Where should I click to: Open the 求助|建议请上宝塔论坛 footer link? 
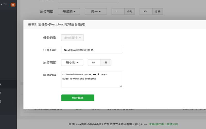pyautogui.click(x=163, y=124)
